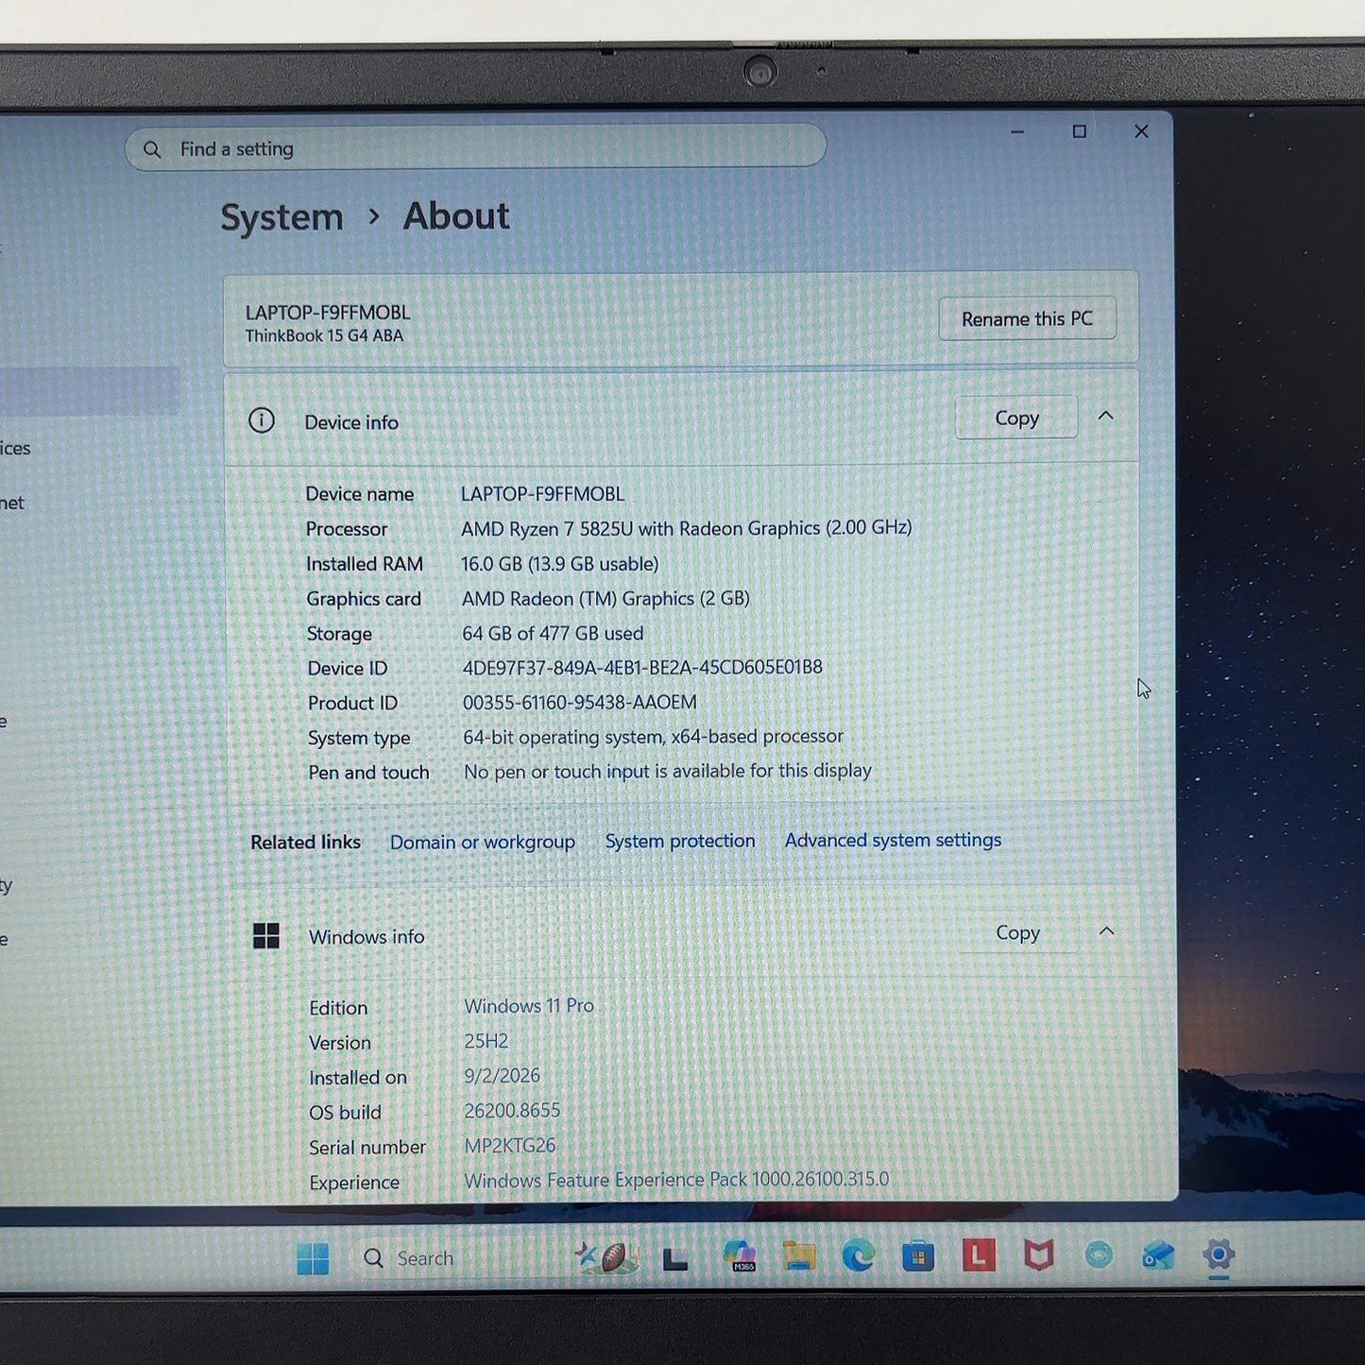Click the device name value LAPTOP-F9FFMOBL in Device info
The height and width of the screenshot is (1365, 1365).
[542, 494]
